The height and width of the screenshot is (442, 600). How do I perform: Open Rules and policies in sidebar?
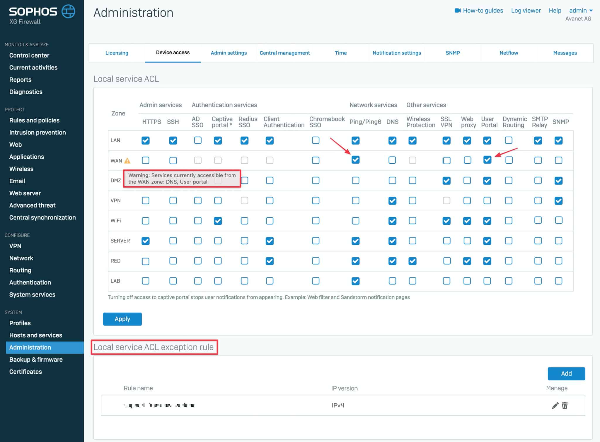click(34, 120)
